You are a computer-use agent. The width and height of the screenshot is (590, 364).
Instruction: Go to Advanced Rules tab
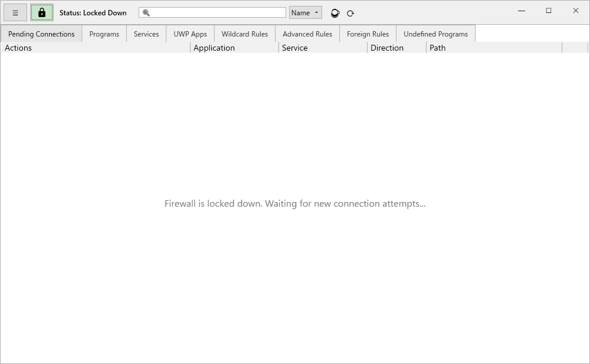click(x=307, y=34)
